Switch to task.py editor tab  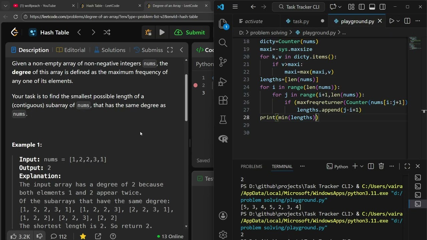coord(301,21)
